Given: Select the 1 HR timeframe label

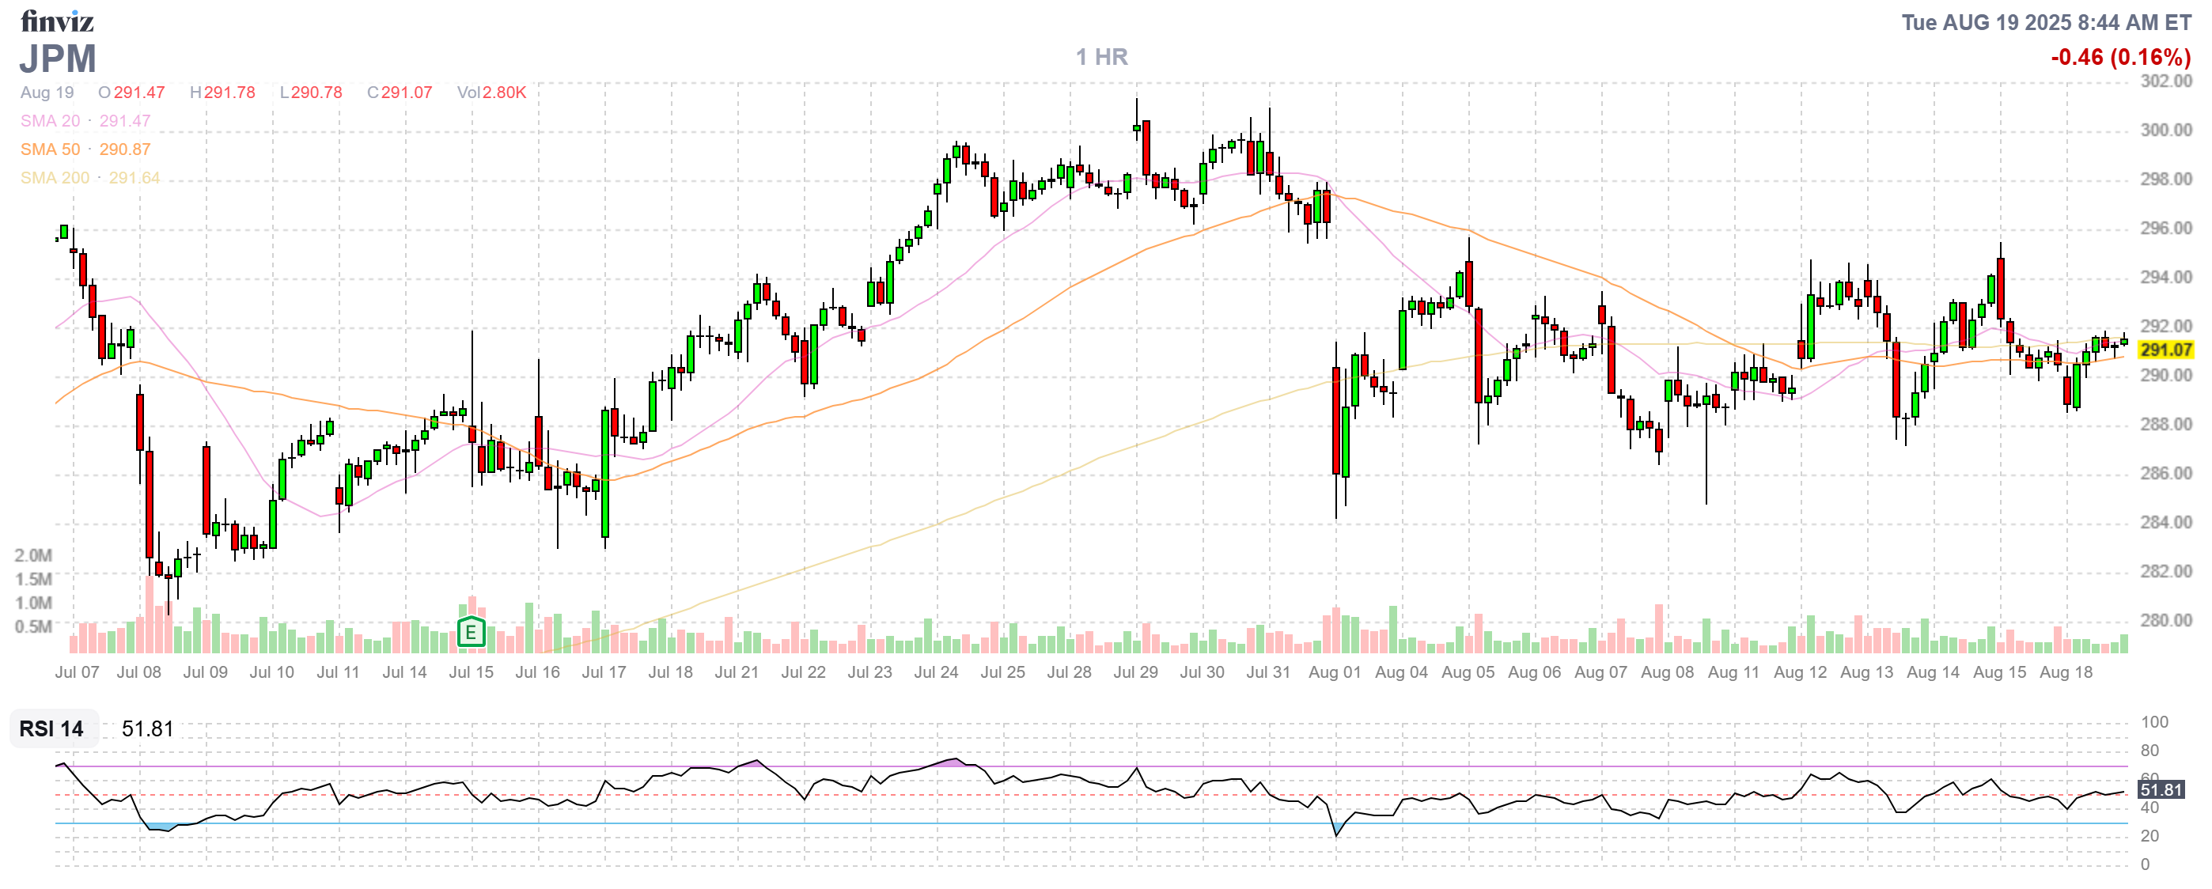Looking at the screenshot, I should (1102, 58).
